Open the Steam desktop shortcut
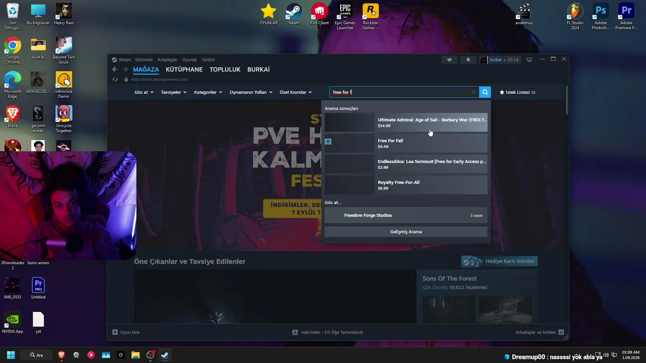 point(294,15)
